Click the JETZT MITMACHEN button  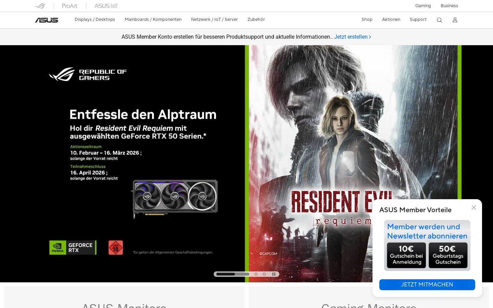pos(427,285)
